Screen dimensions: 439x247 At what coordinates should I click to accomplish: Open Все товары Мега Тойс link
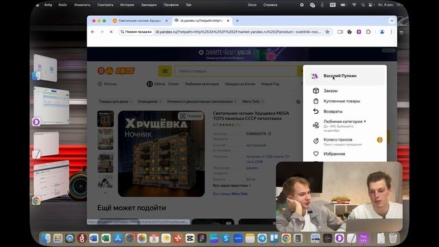point(230,193)
